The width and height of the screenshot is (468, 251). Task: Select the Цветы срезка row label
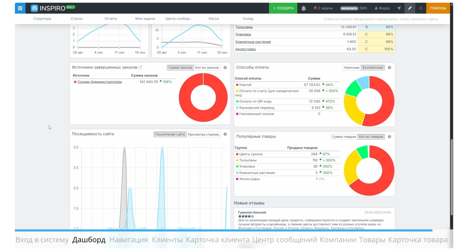251,154
